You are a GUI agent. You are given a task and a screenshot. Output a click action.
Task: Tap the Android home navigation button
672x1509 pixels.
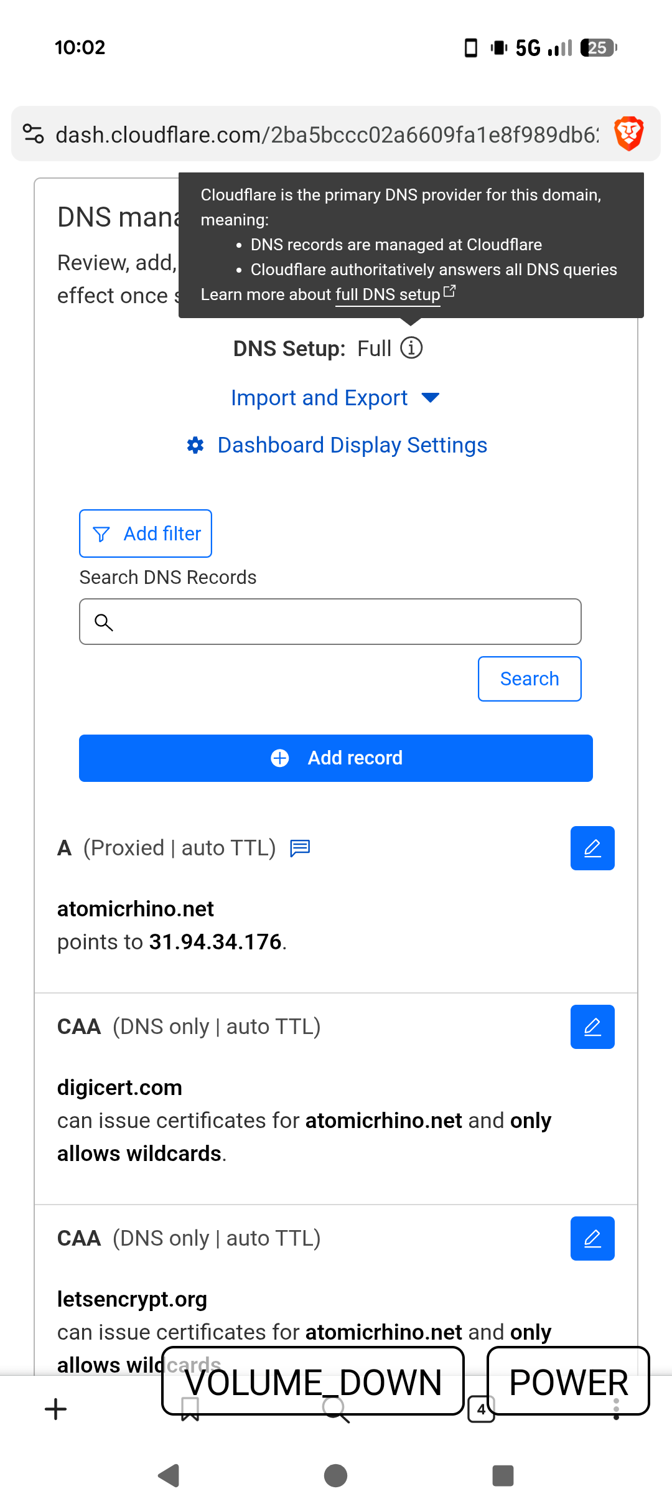(336, 1475)
